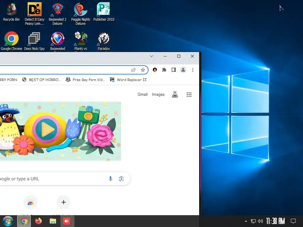The image size is (303, 227).
Task: Launch Firefox from the taskbar
Action: (x=38, y=221)
